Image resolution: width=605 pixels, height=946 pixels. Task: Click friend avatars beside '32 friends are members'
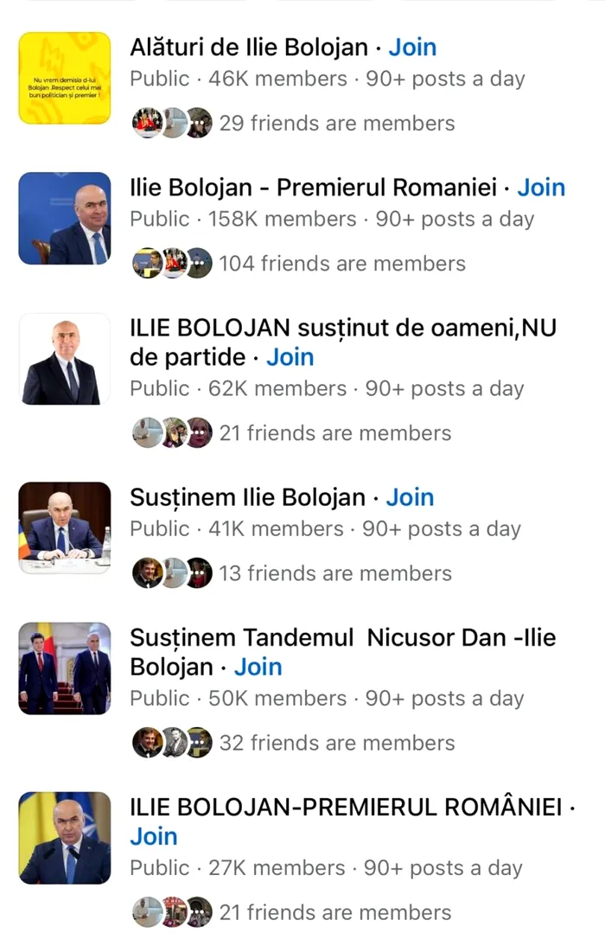tap(172, 743)
